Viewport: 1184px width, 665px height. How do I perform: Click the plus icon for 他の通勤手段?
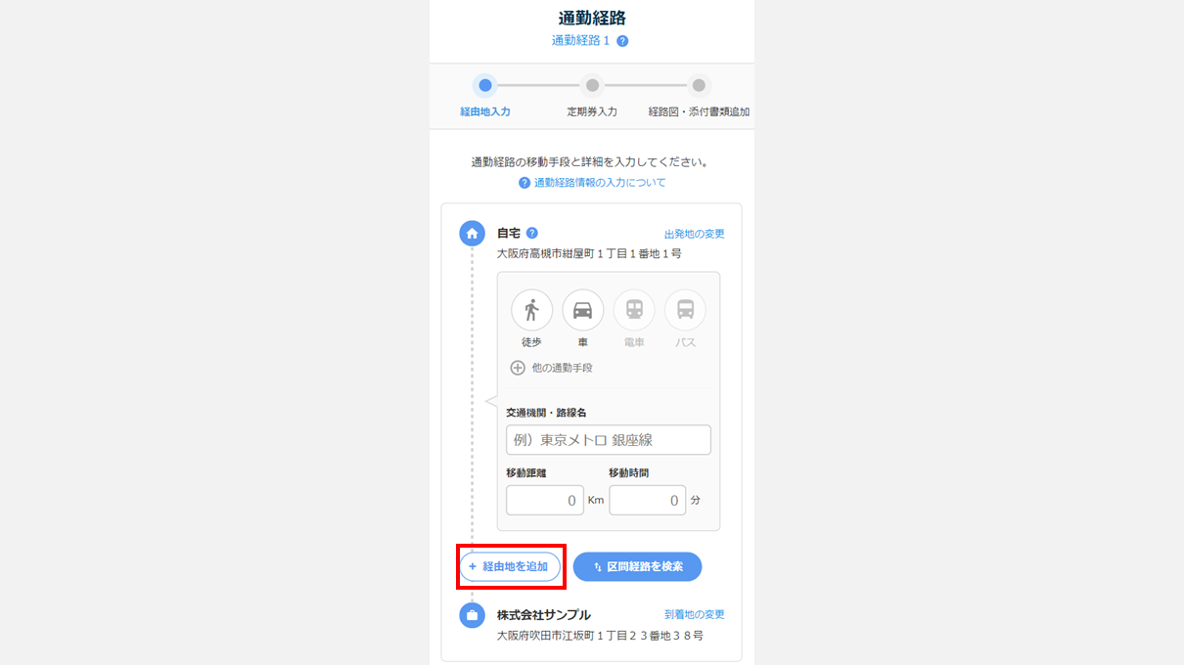pyautogui.click(x=518, y=368)
